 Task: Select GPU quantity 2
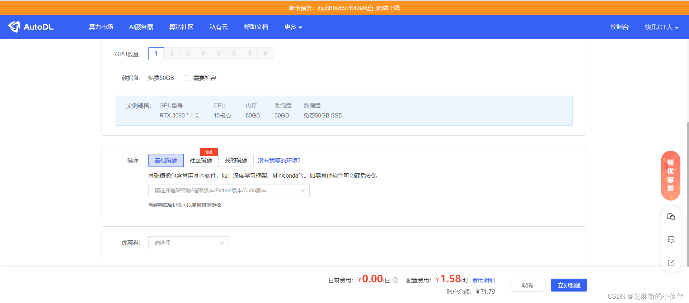coord(172,54)
